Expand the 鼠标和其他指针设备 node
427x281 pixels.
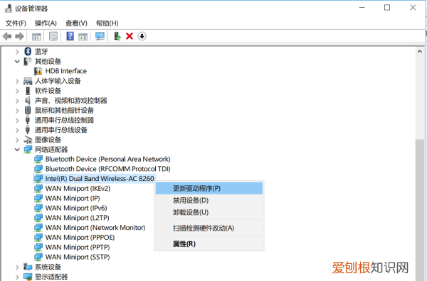pyautogui.click(x=17, y=110)
